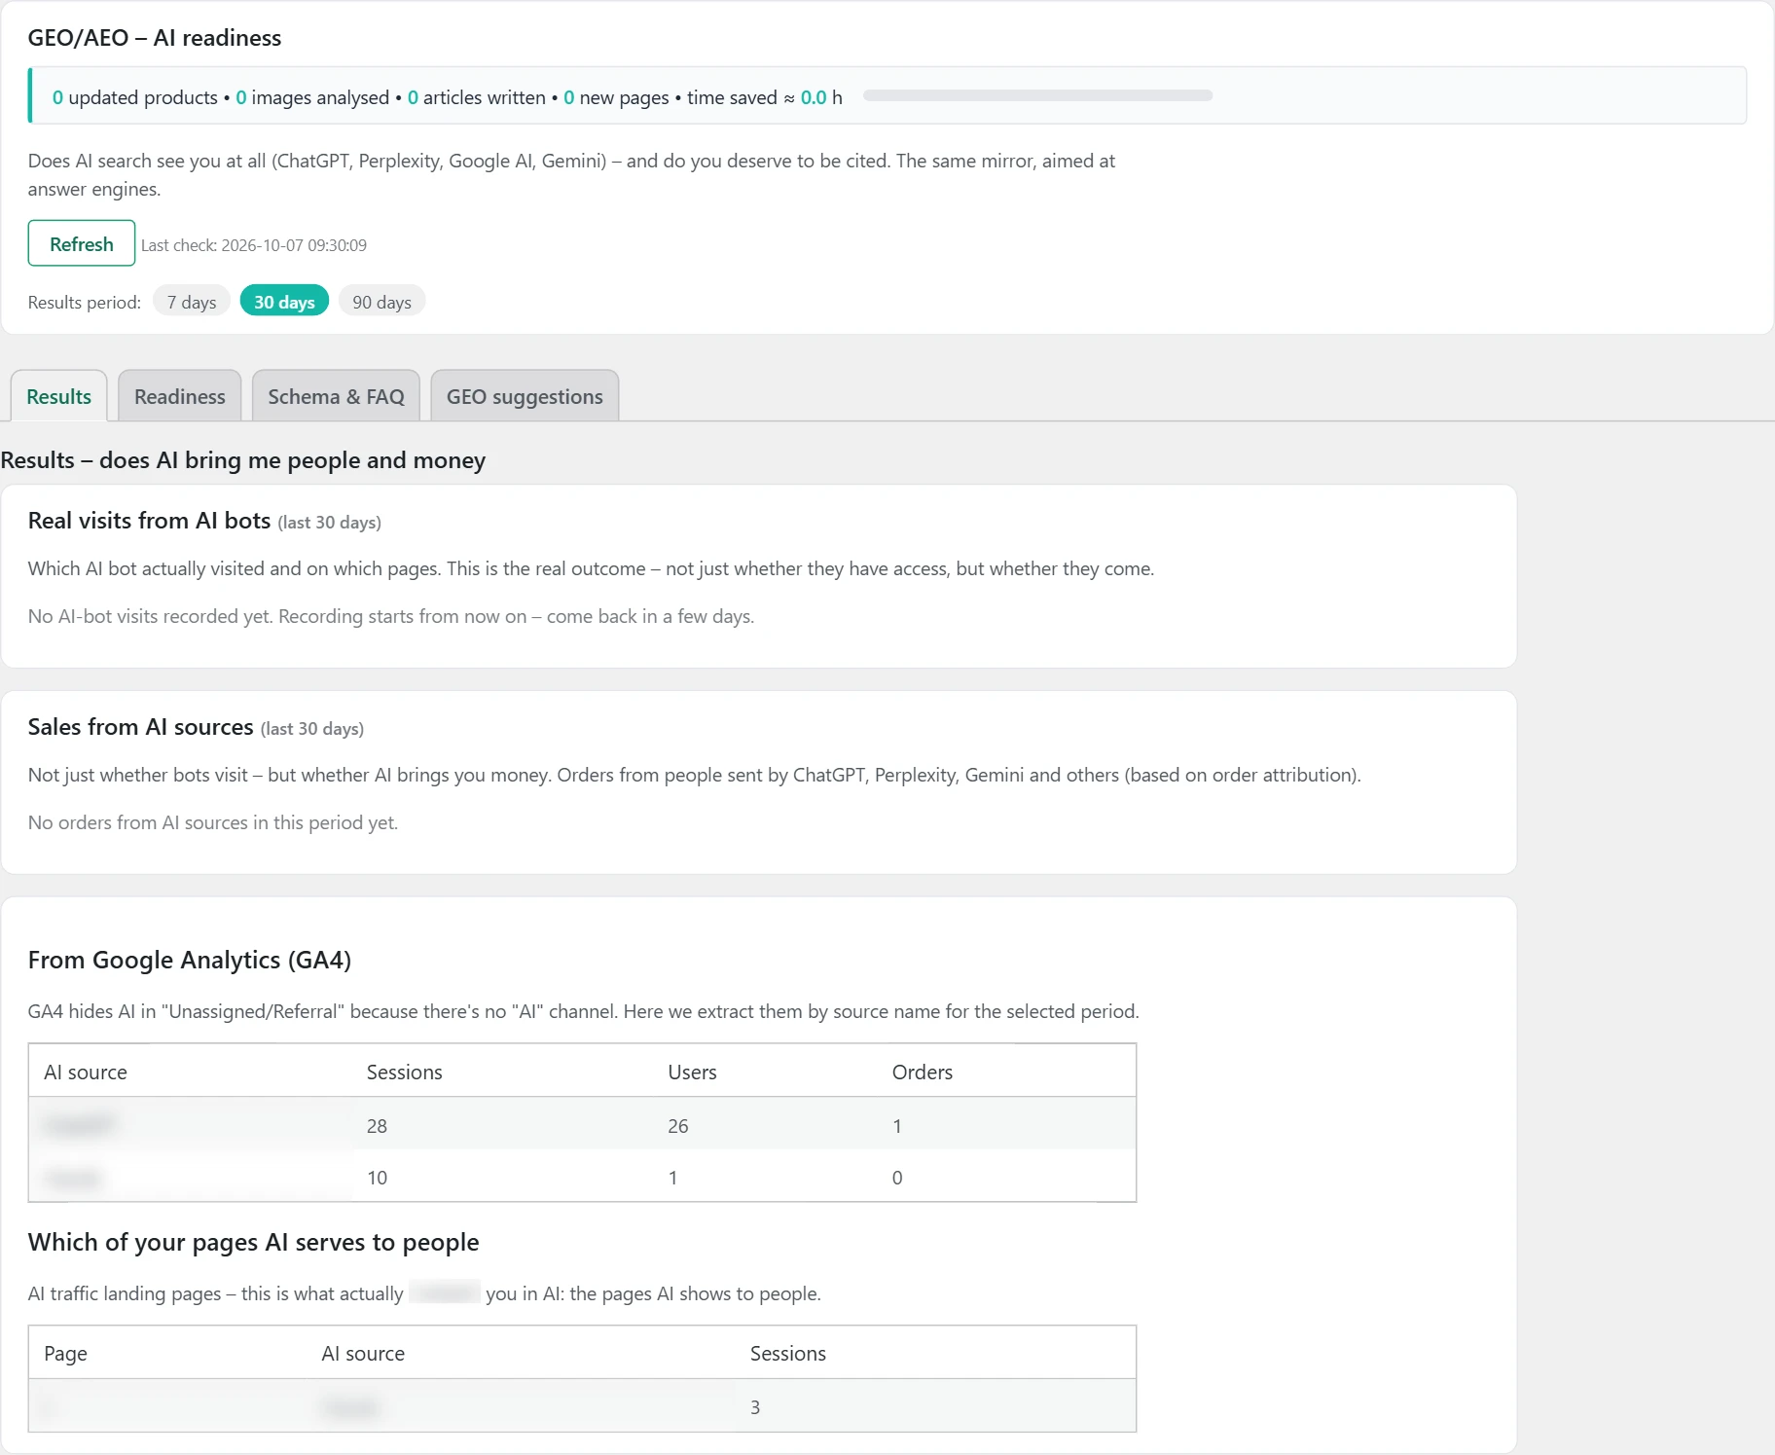Click the sessions value 28

click(377, 1126)
